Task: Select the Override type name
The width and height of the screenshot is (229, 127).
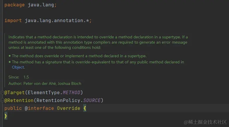Action: coord(68,108)
